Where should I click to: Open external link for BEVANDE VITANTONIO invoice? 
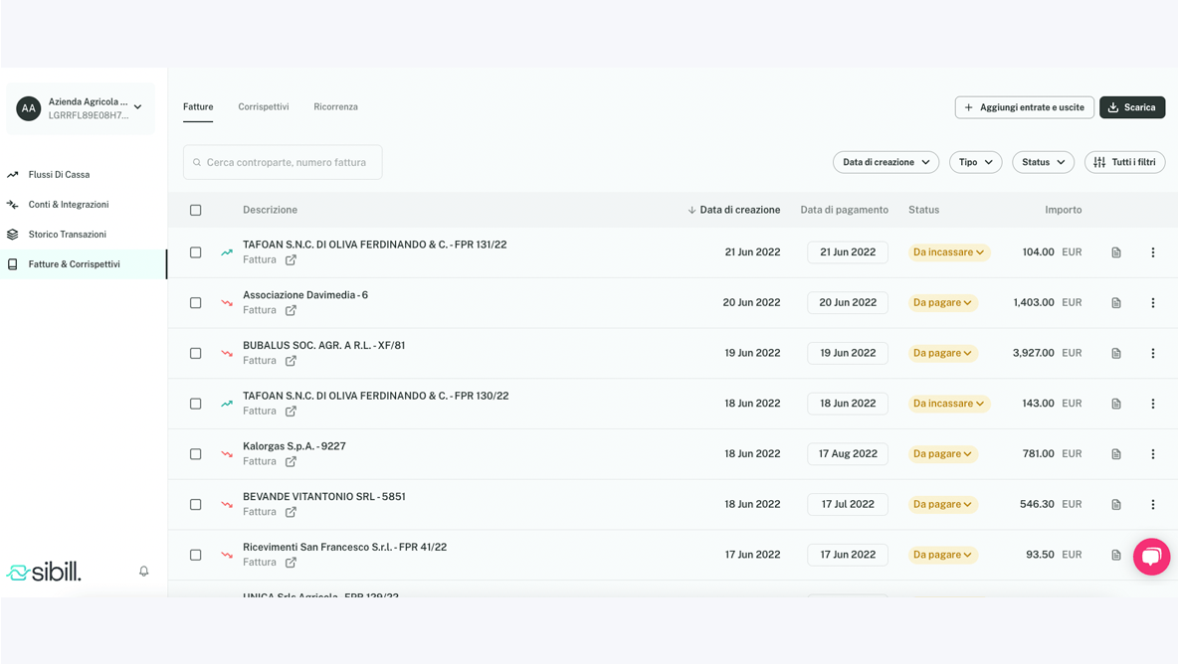[x=291, y=512]
